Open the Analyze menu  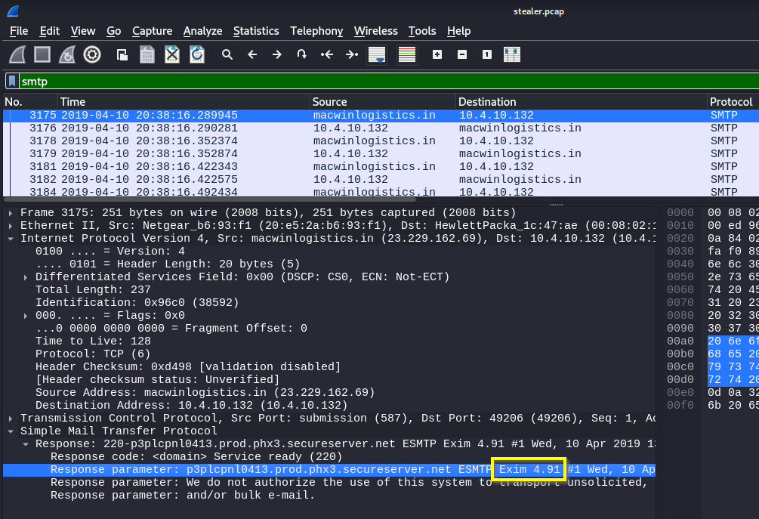pos(202,31)
